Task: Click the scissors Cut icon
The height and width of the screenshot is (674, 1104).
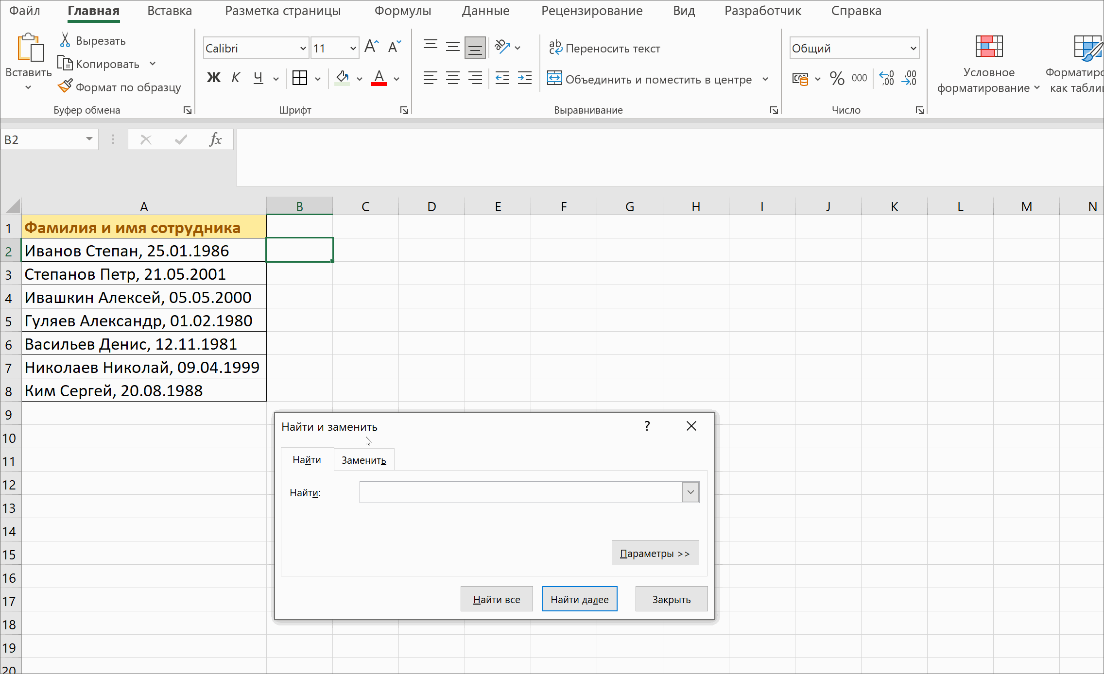Action: pyautogui.click(x=65, y=40)
